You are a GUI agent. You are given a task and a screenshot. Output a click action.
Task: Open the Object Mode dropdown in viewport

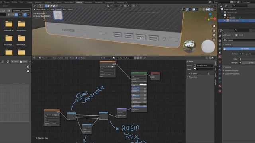pos(41,10)
